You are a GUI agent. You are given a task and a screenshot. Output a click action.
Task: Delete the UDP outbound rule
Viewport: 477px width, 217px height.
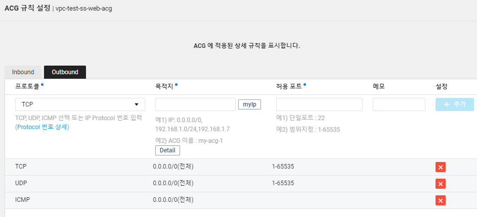[440, 184]
